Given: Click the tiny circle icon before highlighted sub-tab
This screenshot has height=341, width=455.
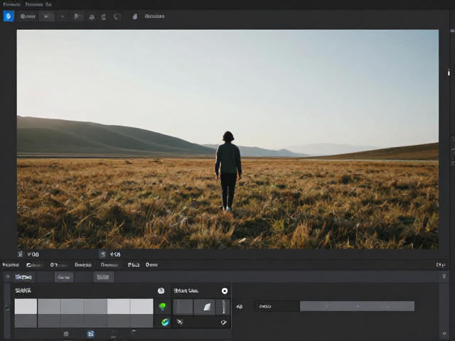Looking at the screenshot, I should click(8, 277).
